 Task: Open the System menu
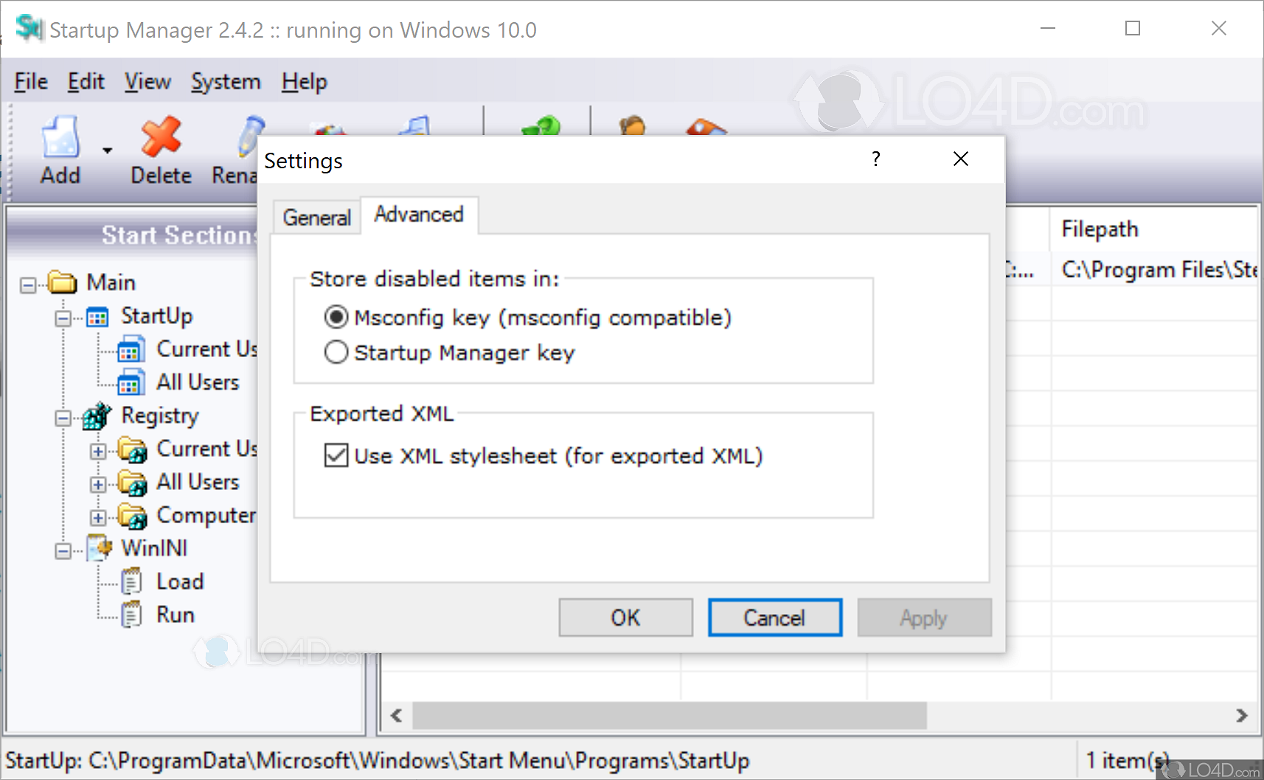coord(226,81)
